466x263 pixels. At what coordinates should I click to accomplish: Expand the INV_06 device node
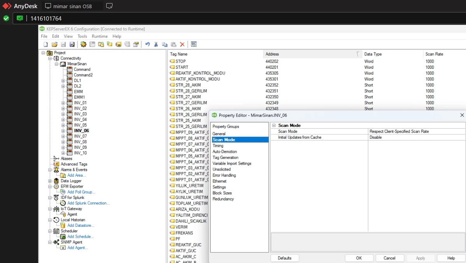click(x=63, y=131)
